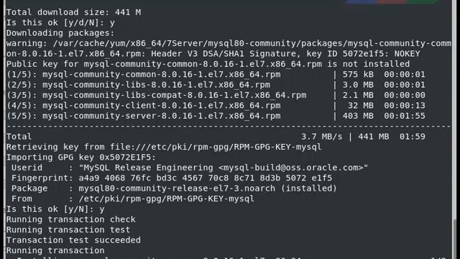Click the mysql-build@oss.oracle.com email address
Screen dimensions: 460x259
[290, 168]
